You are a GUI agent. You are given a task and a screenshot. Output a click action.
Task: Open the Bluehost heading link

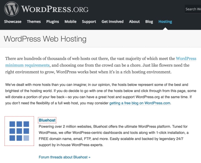(47, 120)
